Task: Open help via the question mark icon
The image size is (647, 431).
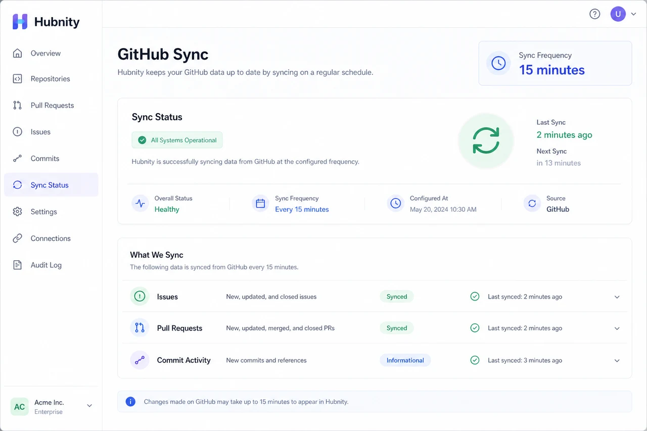Action: coord(595,14)
